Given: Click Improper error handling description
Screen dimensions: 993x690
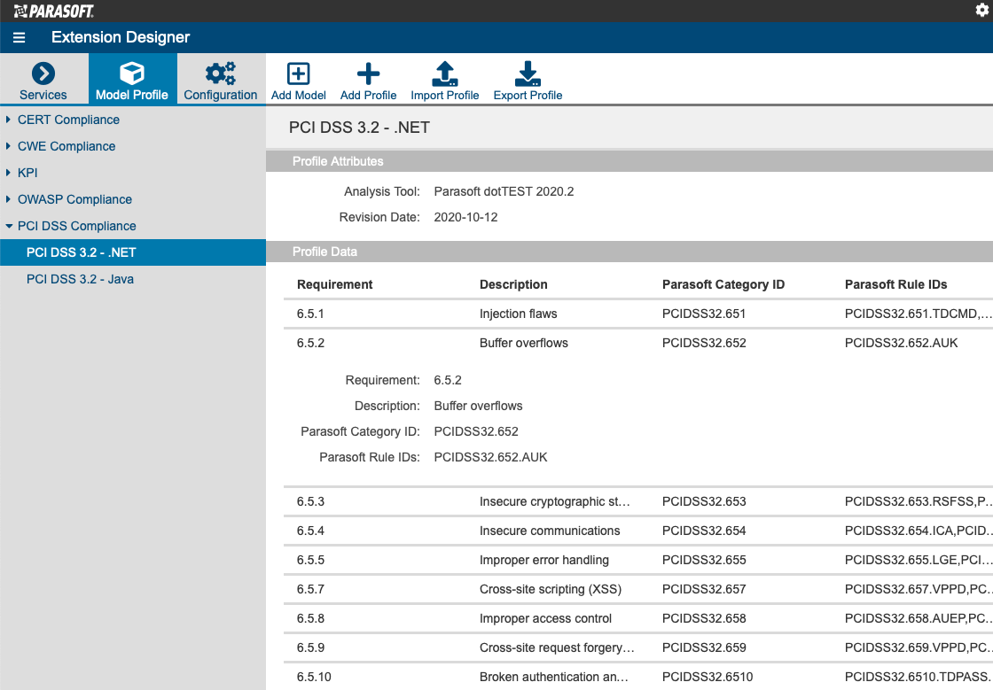Looking at the screenshot, I should pyautogui.click(x=544, y=560).
